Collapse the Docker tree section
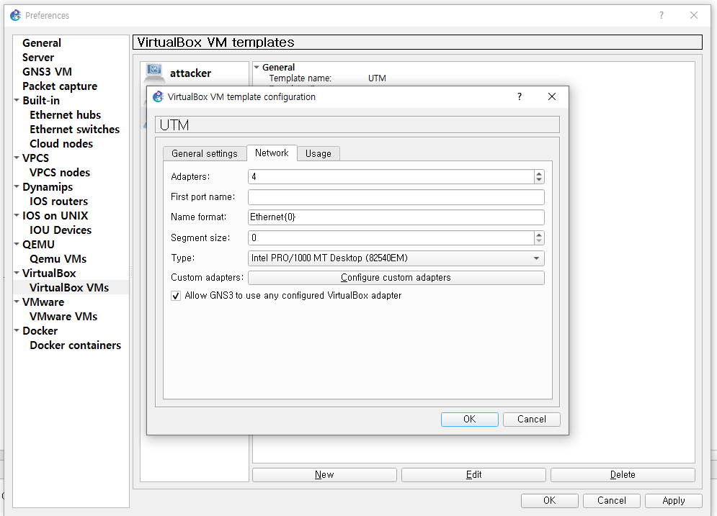Image resolution: width=717 pixels, height=516 pixels. (17, 330)
